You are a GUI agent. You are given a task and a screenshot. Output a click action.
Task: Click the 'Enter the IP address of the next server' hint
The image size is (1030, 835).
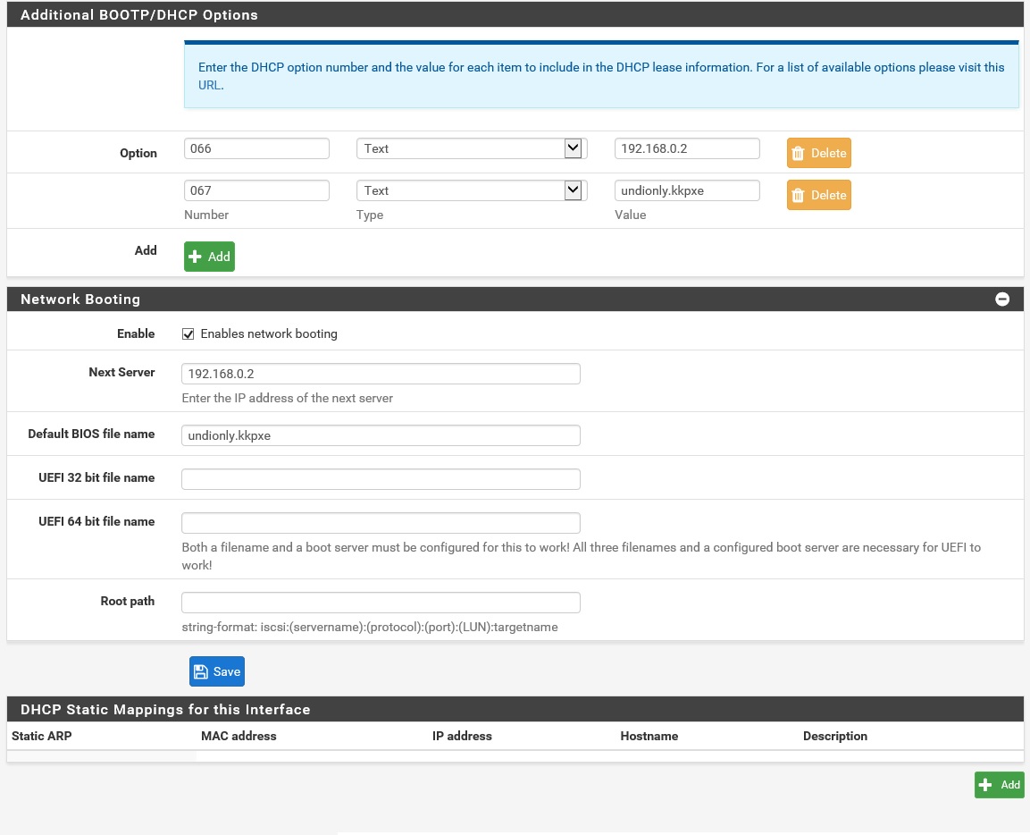point(287,398)
